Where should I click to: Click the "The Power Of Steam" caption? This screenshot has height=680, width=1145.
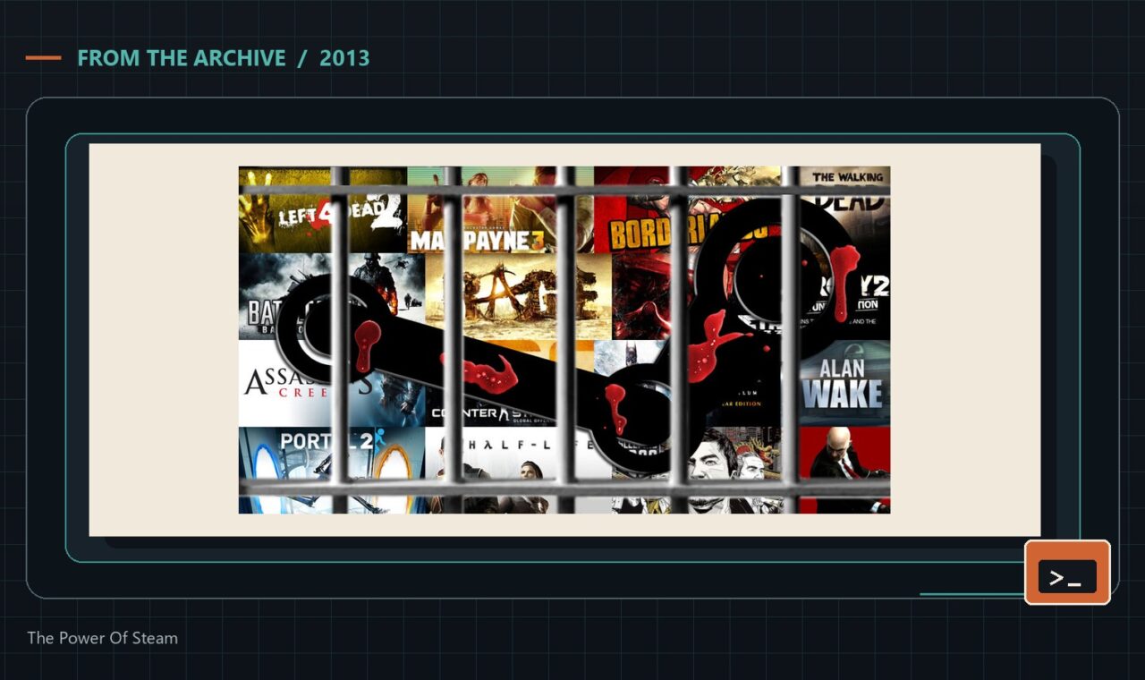103,638
